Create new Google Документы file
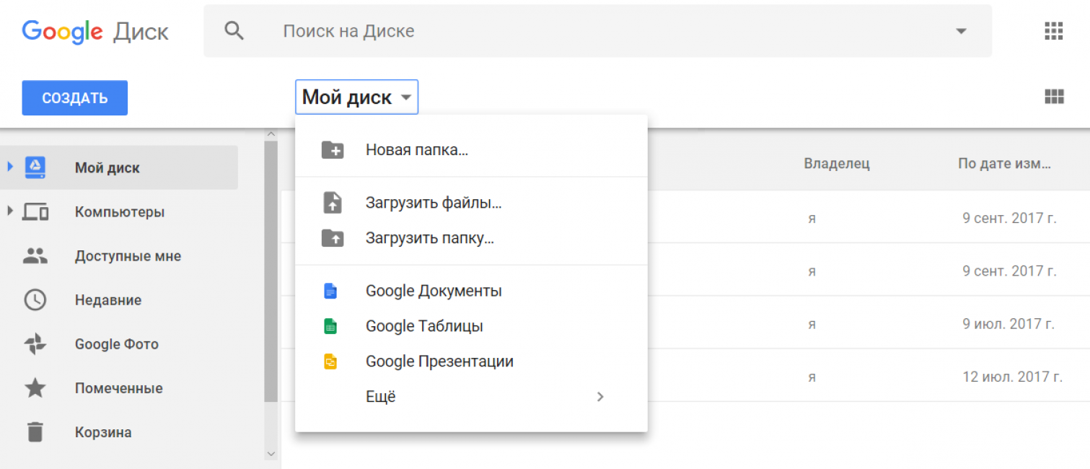 click(x=471, y=291)
